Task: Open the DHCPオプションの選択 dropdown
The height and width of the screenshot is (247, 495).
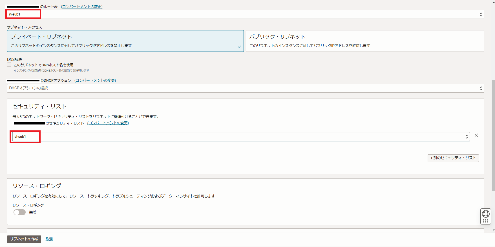Action: pyautogui.click(x=246, y=88)
